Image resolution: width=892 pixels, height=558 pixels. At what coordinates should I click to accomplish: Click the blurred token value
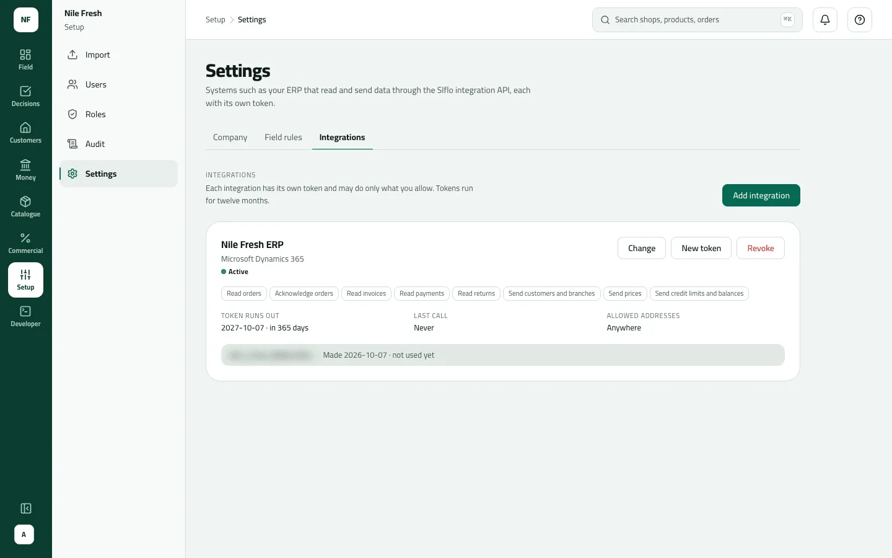[x=269, y=355]
